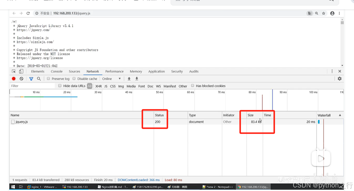
Task: Check Hide data URLs
Action: click(60, 86)
